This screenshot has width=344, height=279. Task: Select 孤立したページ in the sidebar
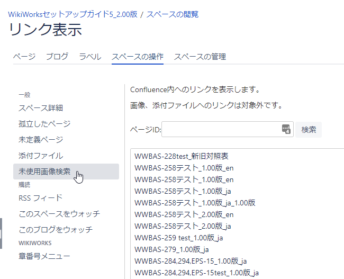pyautogui.click(x=44, y=124)
